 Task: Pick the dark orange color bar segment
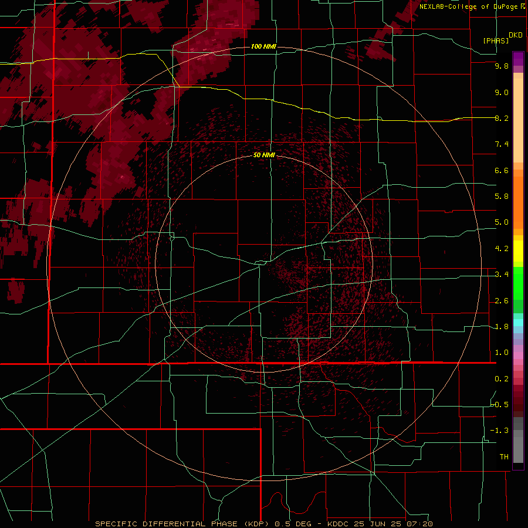(518, 202)
